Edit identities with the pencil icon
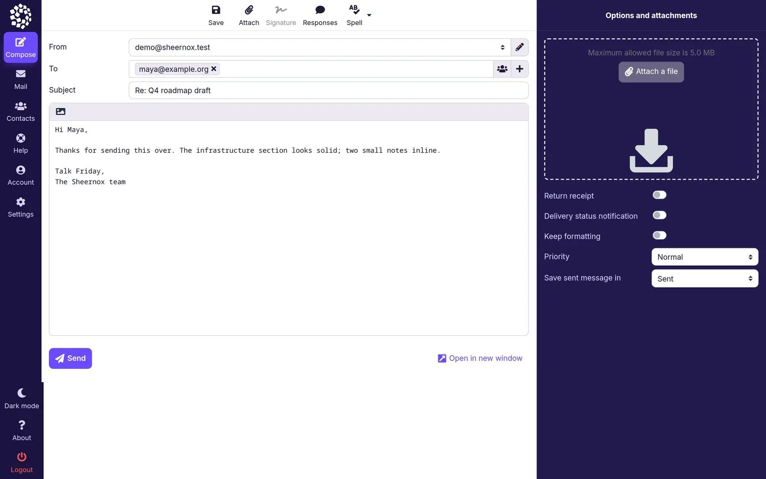 [x=519, y=47]
